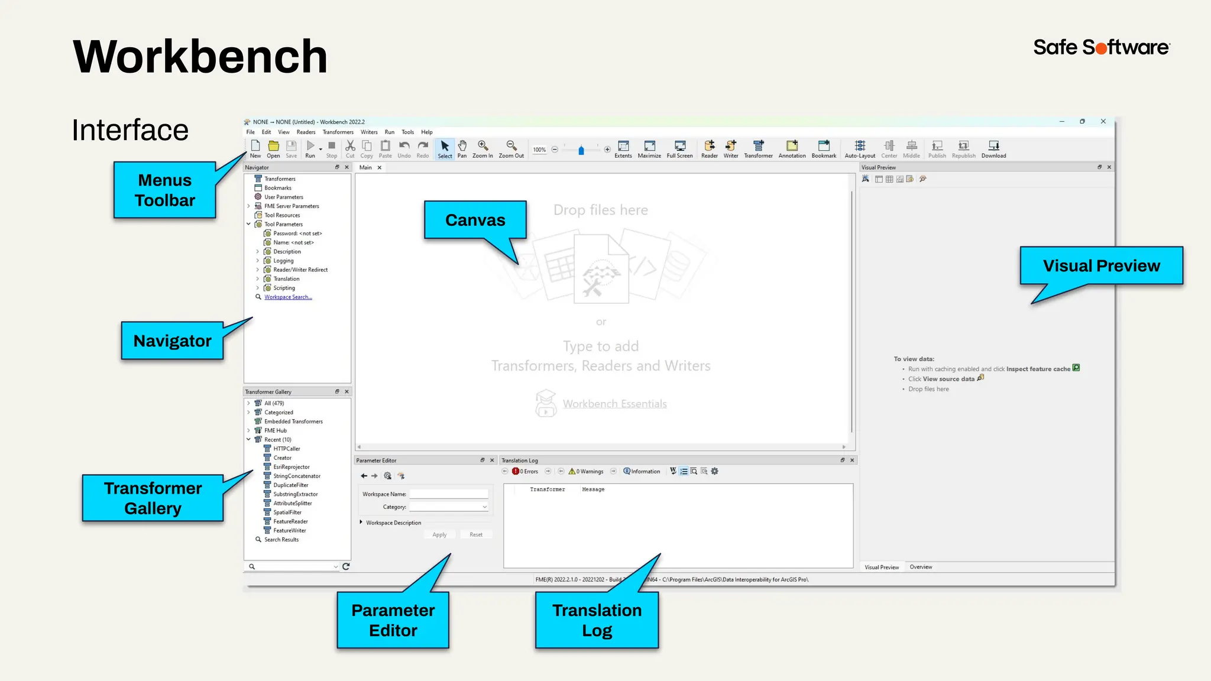Click the Reset button in Parameter Editor
1211x681 pixels.
[x=476, y=534]
